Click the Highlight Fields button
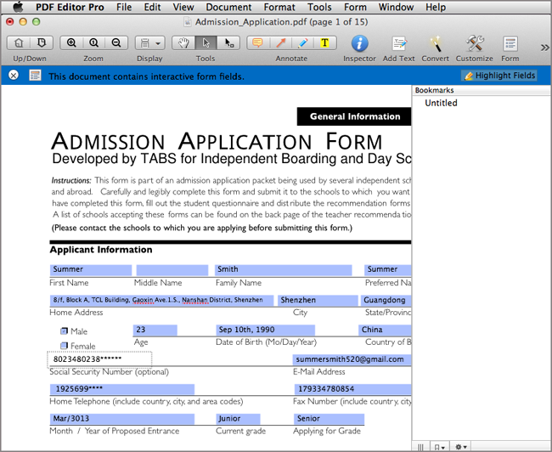552x452 pixels. (x=499, y=76)
